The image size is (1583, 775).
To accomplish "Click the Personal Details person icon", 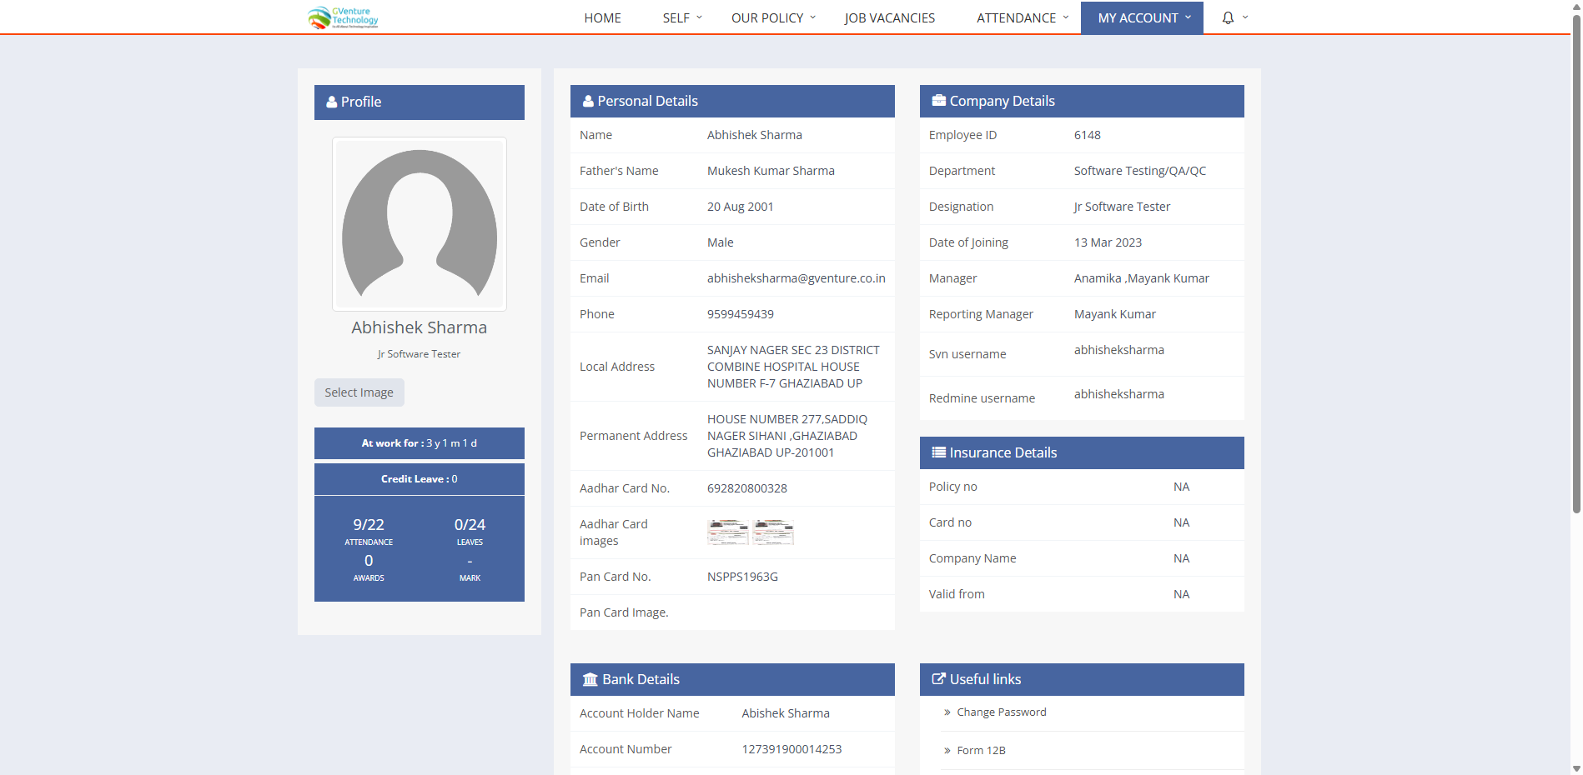I will pos(588,102).
